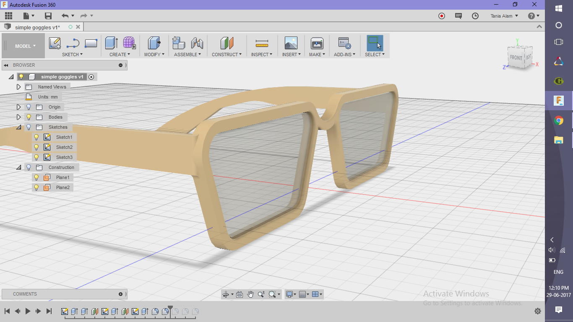Open the notifications speech bubble icon
The image size is (573, 322).
(x=458, y=16)
